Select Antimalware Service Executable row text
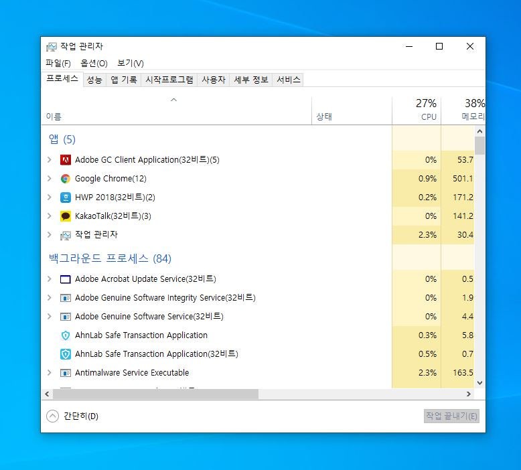 pyautogui.click(x=132, y=373)
